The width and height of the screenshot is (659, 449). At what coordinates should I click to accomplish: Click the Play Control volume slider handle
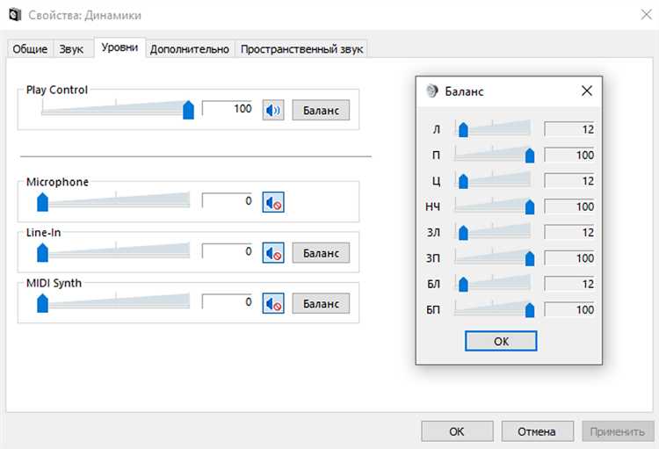pos(188,110)
